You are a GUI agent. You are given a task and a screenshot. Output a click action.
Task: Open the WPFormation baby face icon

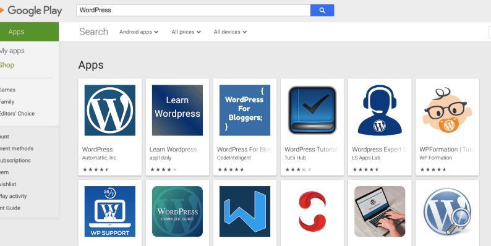click(447, 110)
